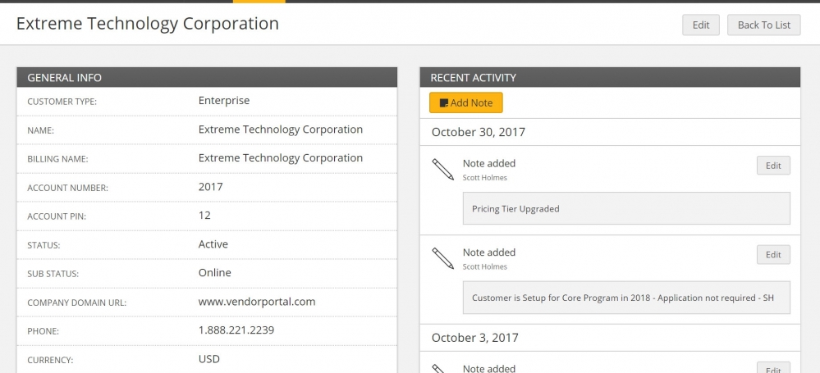820x373 pixels.
Task: Click the Scott Holmes author name on first note
Action: click(x=484, y=178)
